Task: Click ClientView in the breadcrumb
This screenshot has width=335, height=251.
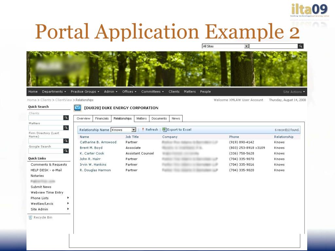Action: (63, 100)
